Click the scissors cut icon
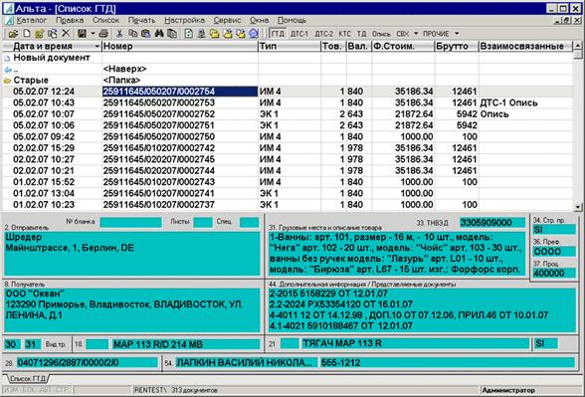The height and width of the screenshot is (397, 585). tap(119, 34)
